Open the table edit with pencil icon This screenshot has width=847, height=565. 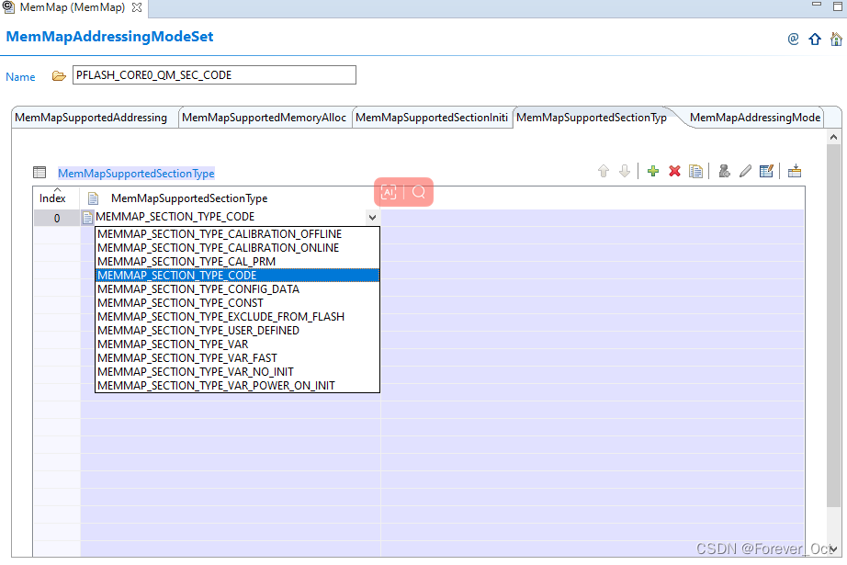click(766, 171)
